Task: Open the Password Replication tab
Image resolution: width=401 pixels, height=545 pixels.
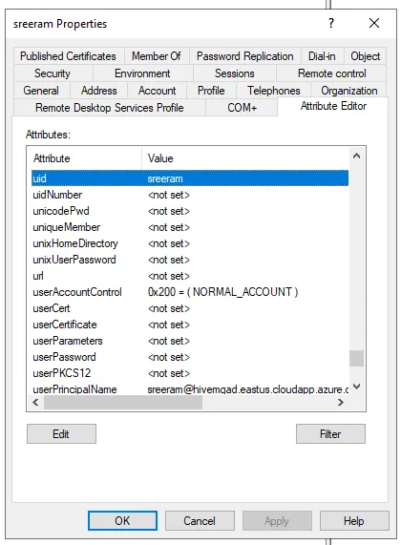Action: point(244,56)
